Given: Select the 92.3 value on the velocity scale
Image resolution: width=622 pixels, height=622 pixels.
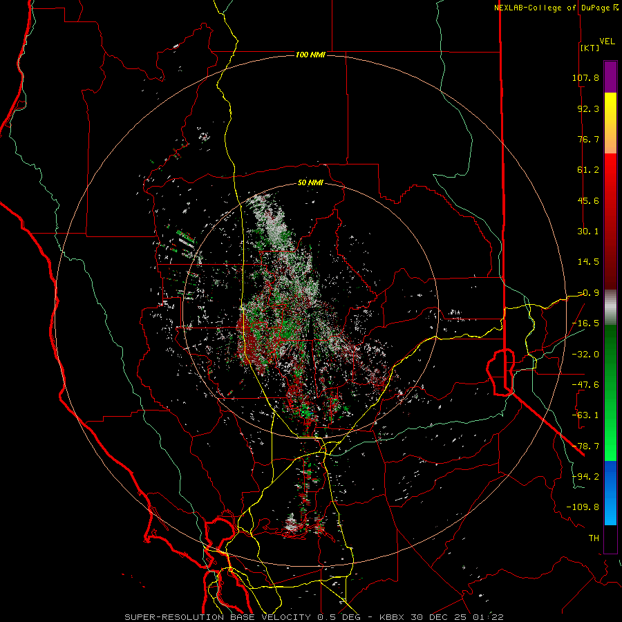Looking at the screenshot, I should click(x=588, y=109).
